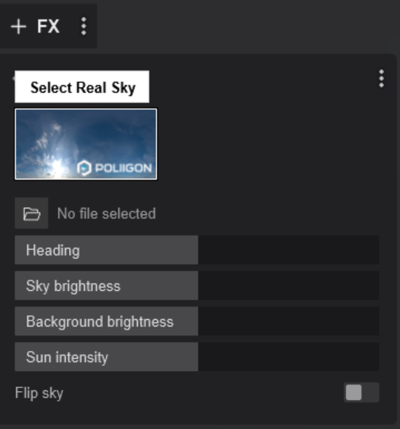Click the No file selected text

click(x=107, y=214)
